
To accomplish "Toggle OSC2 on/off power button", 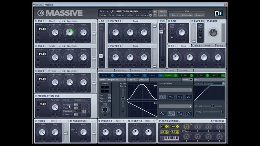I will pos(36,46).
